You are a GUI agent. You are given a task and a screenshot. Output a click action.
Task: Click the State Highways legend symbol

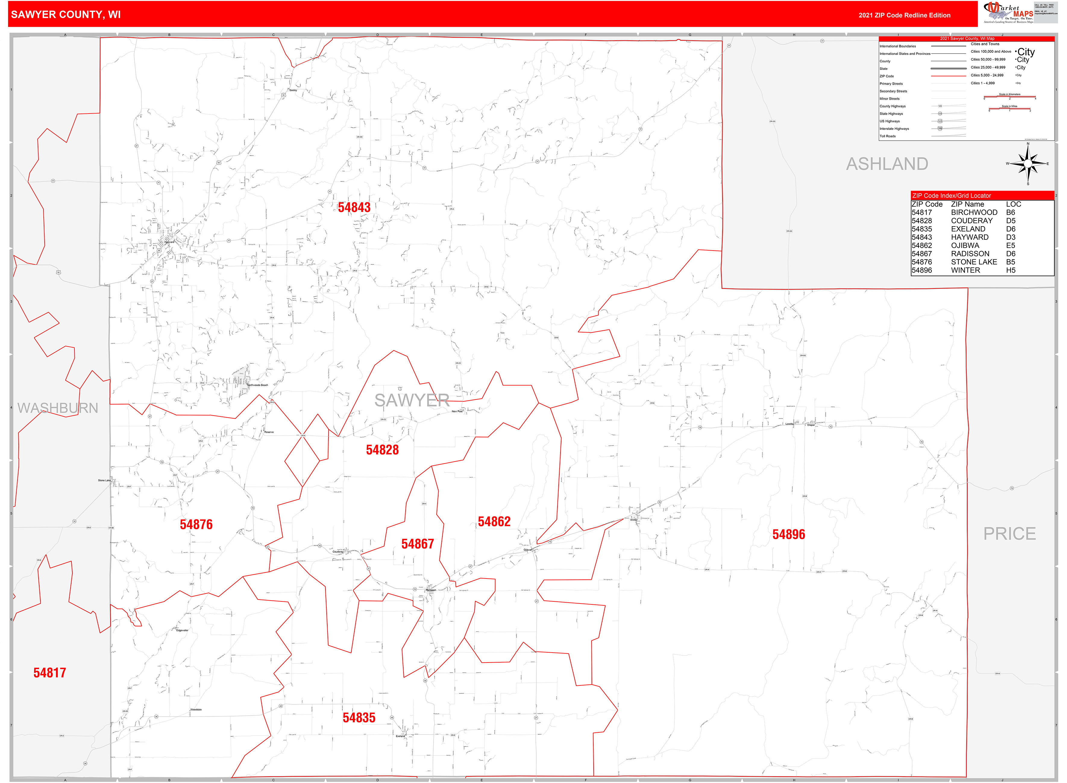tap(940, 114)
